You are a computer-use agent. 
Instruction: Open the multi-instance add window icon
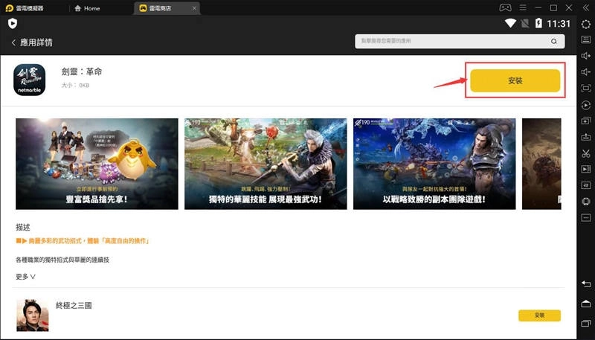[586, 121]
